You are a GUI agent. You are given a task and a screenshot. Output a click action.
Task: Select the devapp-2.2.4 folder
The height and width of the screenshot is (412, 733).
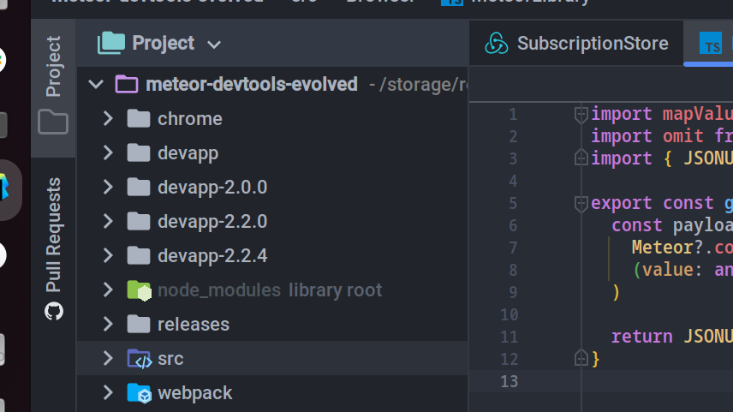click(212, 256)
